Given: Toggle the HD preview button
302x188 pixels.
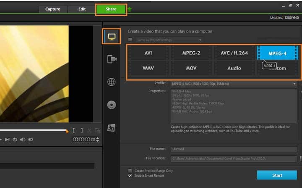Looking at the screenshot, I should (x=30, y=140).
